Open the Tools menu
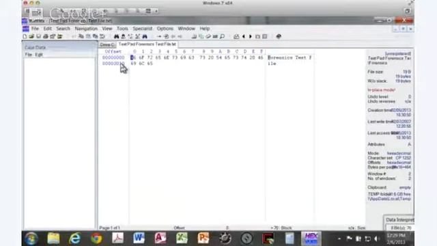 coord(122,29)
